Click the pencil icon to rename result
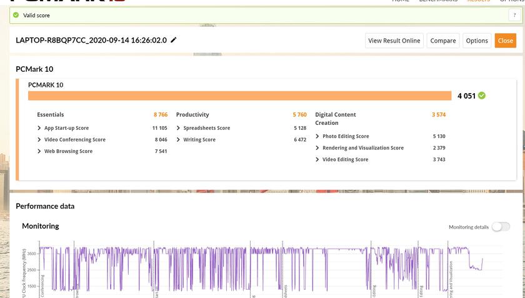The image size is (525, 298). (x=174, y=40)
